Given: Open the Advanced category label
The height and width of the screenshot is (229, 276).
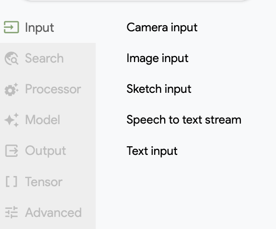Looking at the screenshot, I should pos(53,212).
